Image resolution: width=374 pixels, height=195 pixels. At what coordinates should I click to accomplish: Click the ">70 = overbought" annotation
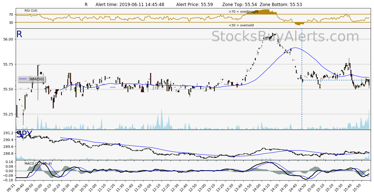(x=243, y=12)
